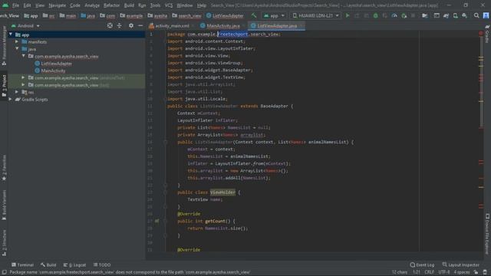Click the ListViewAdapter breadcrumb in navigation bar
This screenshot has width=491, height=276.
click(225, 15)
